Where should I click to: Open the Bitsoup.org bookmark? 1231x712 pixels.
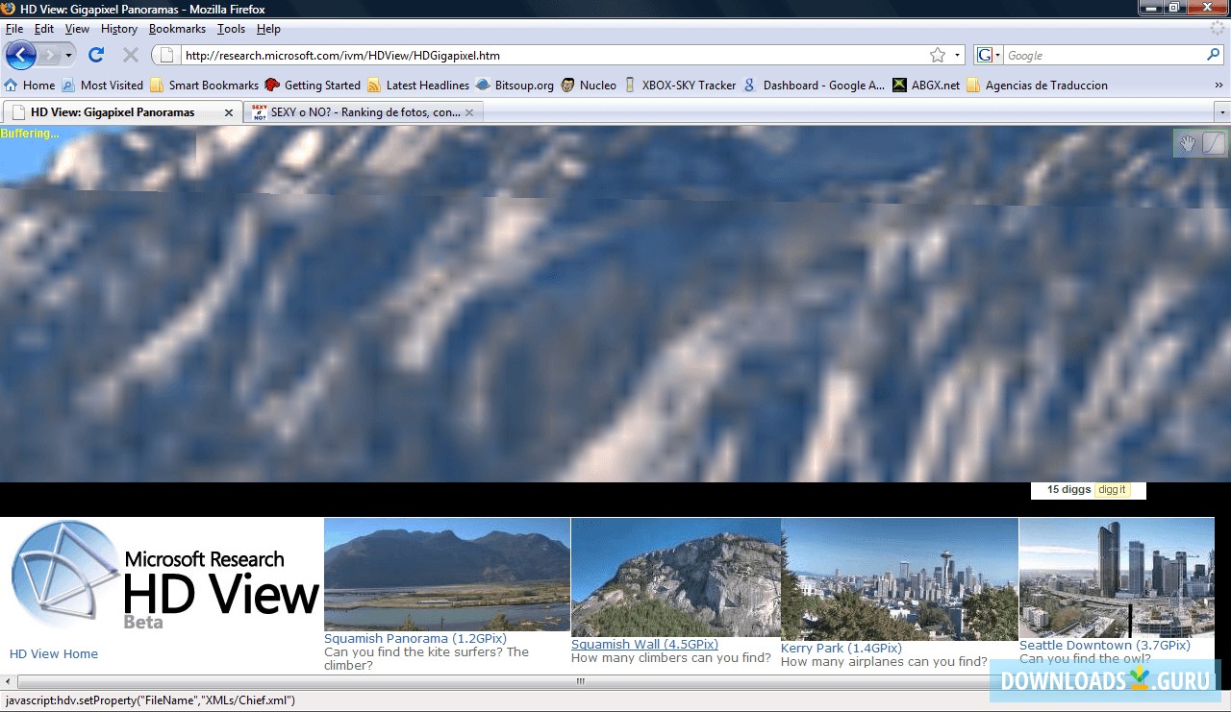click(x=515, y=85)
